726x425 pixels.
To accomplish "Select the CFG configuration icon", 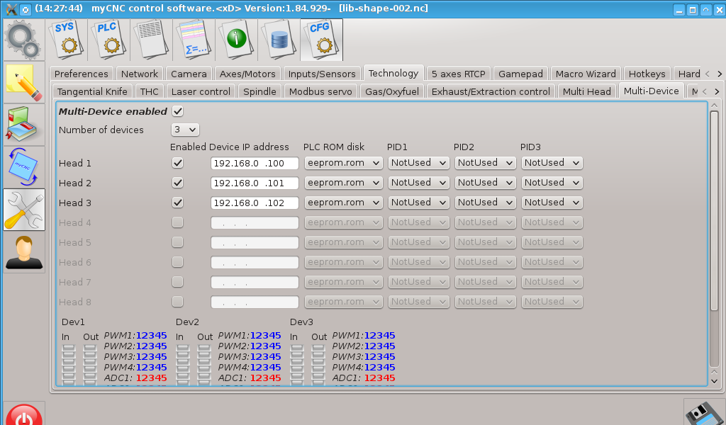I will pyautogui.click(x=322, y=40).
